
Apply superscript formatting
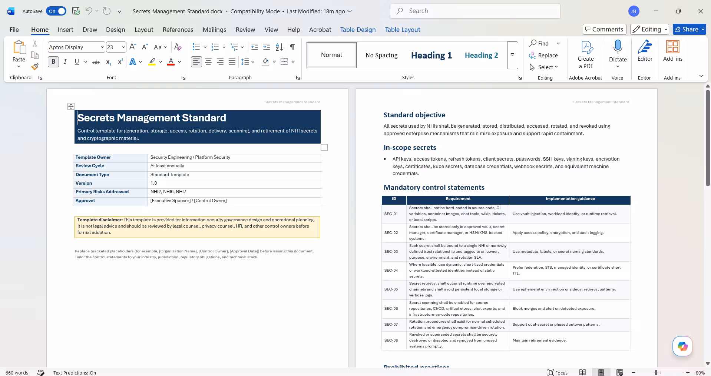pos(120,62)
